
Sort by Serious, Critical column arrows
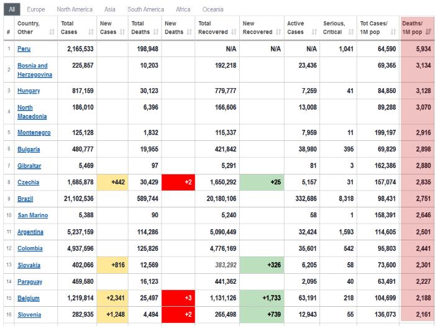click(x=351, y=32)
